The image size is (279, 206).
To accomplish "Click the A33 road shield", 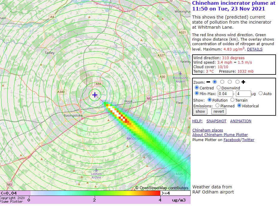I will coord(98,84).
